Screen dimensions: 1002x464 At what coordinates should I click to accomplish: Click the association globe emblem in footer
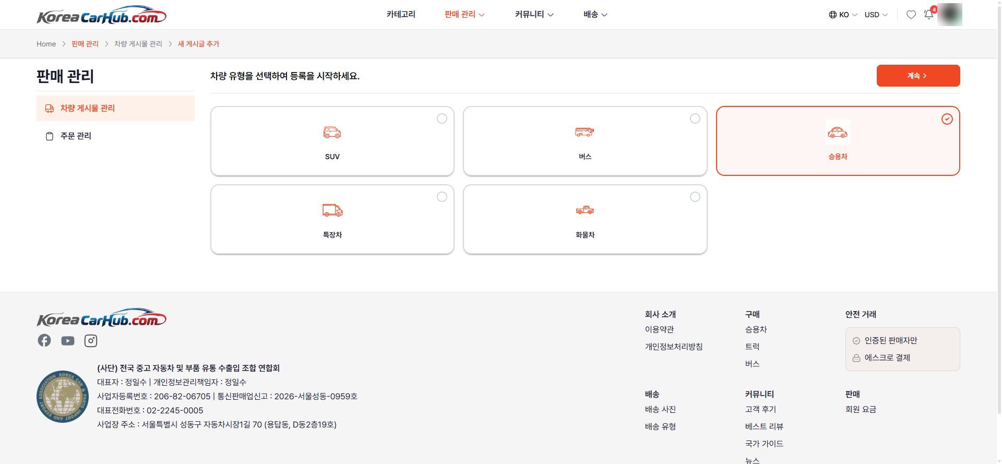63,397
